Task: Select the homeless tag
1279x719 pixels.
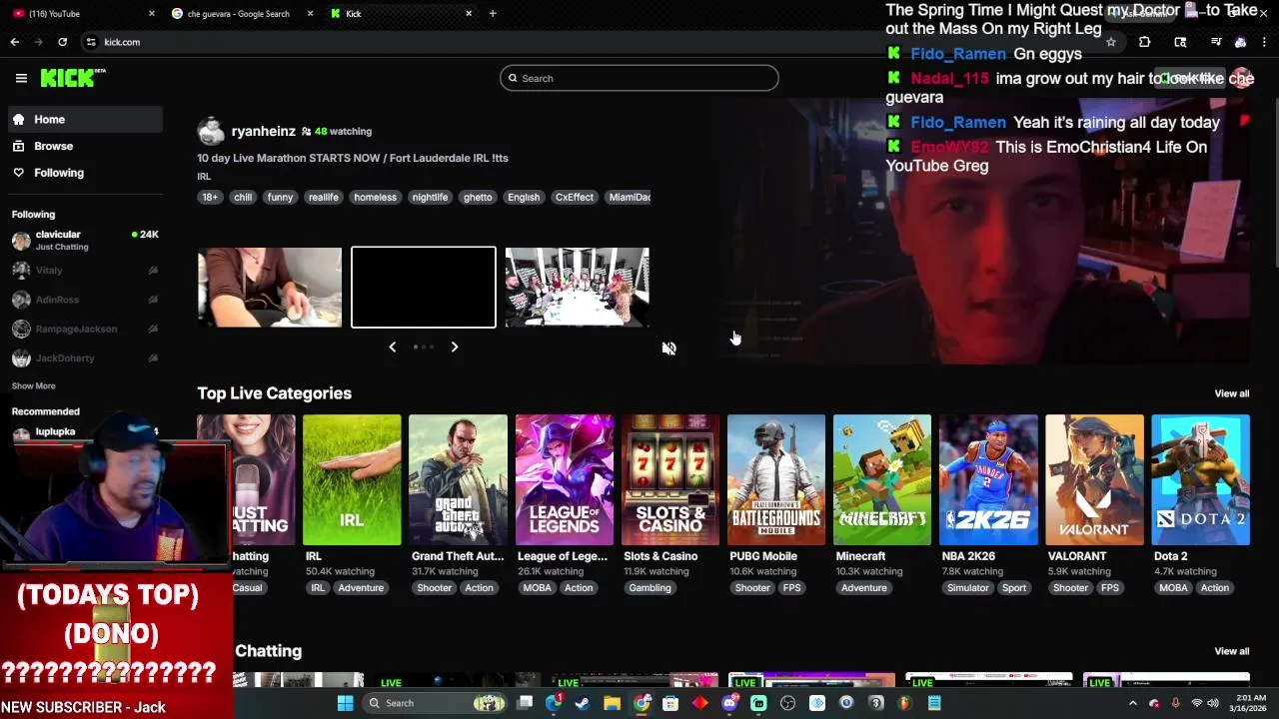Action: tap(375, 197)
